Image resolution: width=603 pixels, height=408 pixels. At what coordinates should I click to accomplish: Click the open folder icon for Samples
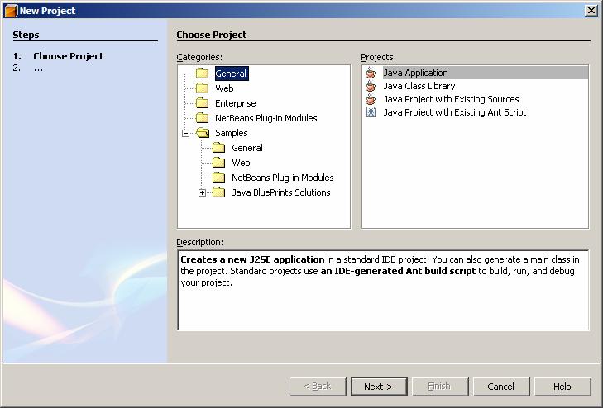[x=203, y=133]
